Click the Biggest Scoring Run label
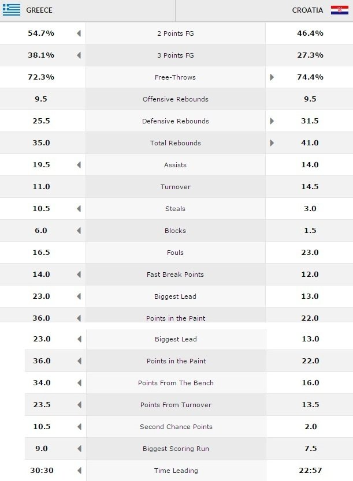This screenshot has height=481, width=353. (x=176, y=449)
